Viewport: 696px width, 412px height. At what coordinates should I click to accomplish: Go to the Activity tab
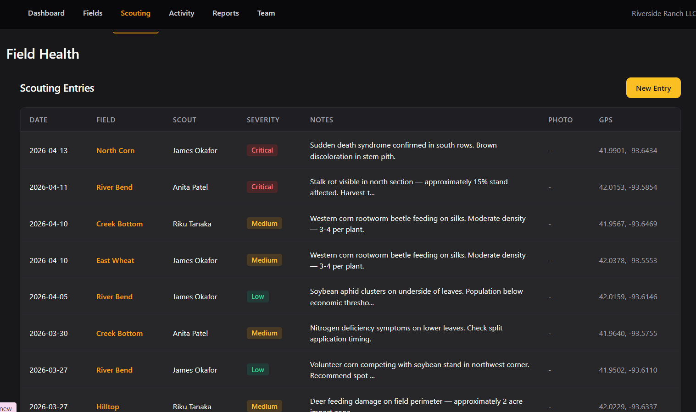(x=181, y=13)
